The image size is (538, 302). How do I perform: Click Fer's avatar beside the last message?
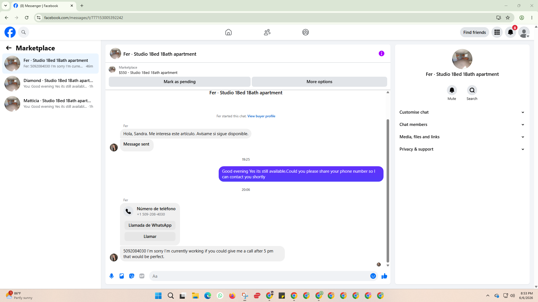click(114, 257)
